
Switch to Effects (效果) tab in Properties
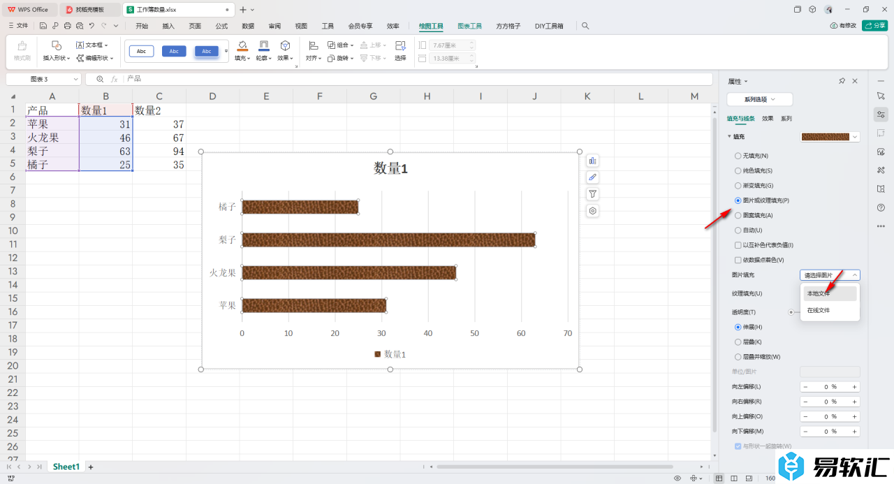768,119
